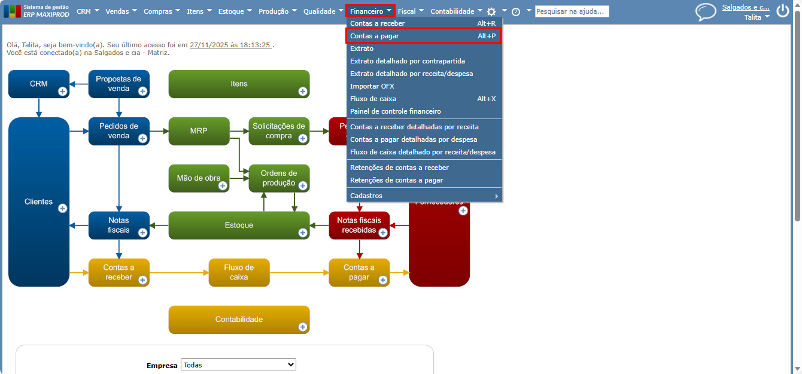The height and width of the screenshot is (374, 802).
Task: Click plus icon on Propostas de venda block
Action: (142, 91)
